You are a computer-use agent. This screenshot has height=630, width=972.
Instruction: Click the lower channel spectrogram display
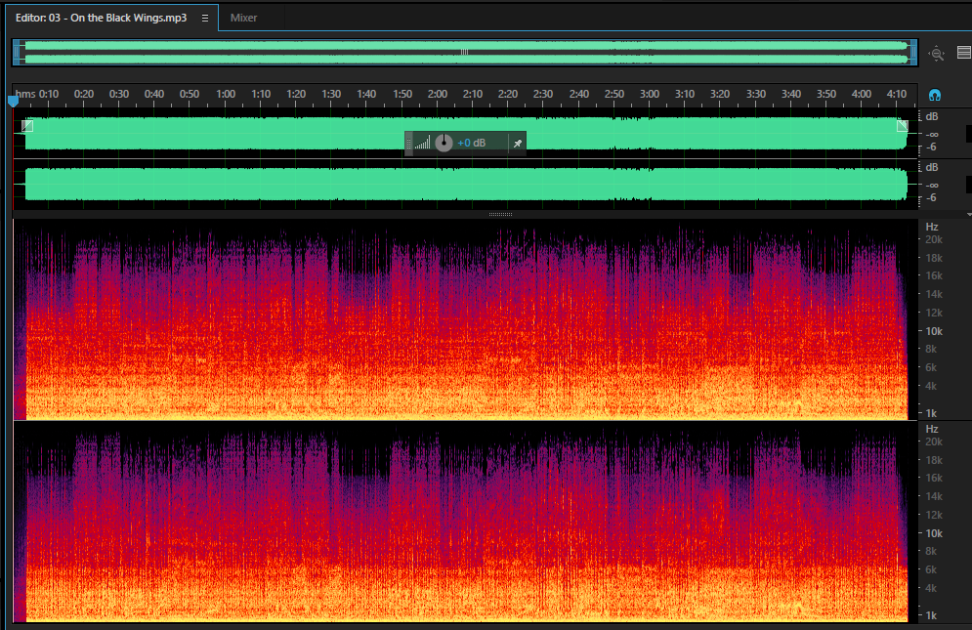[465, 523]
